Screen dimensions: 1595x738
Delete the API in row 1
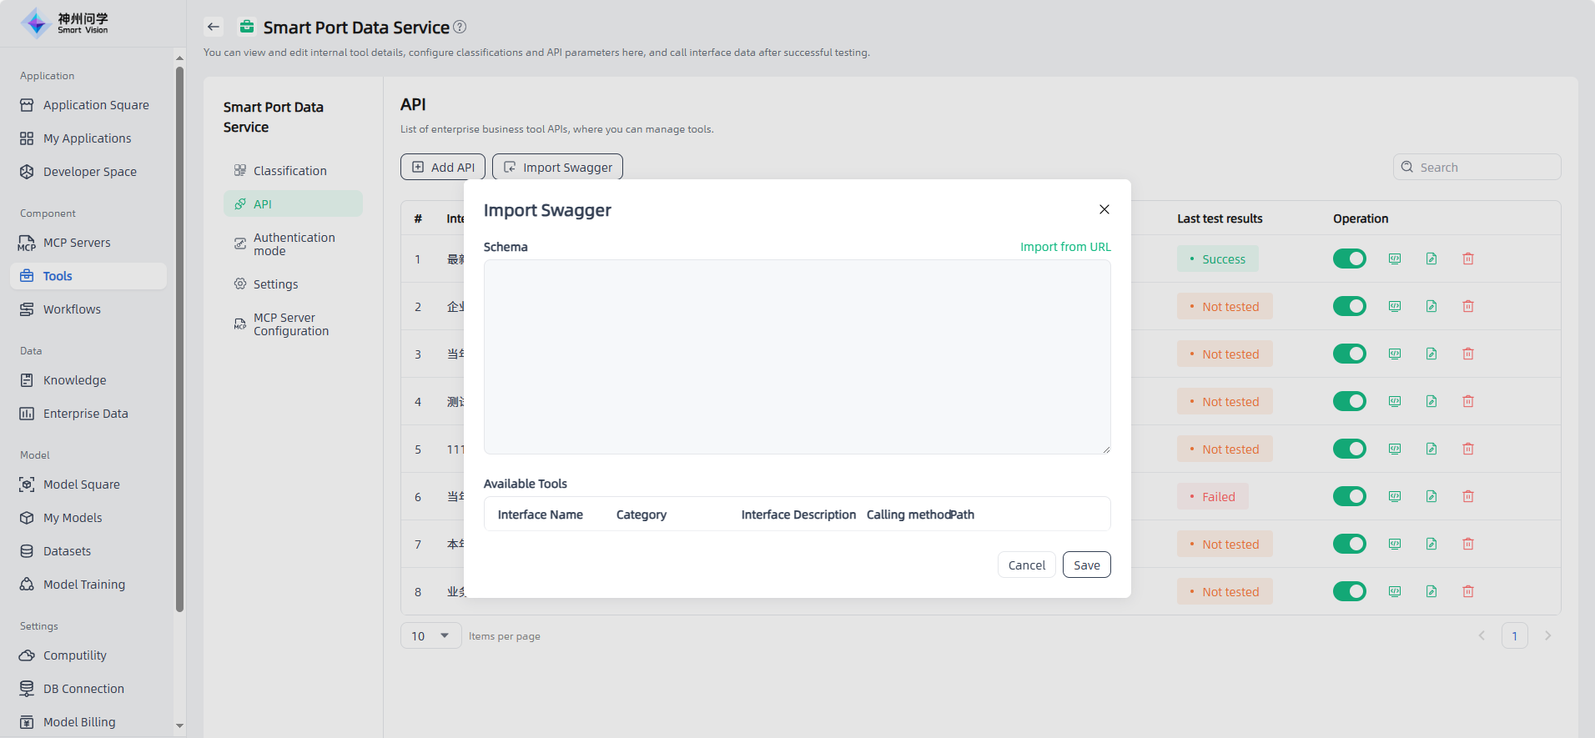point(1468,259)
